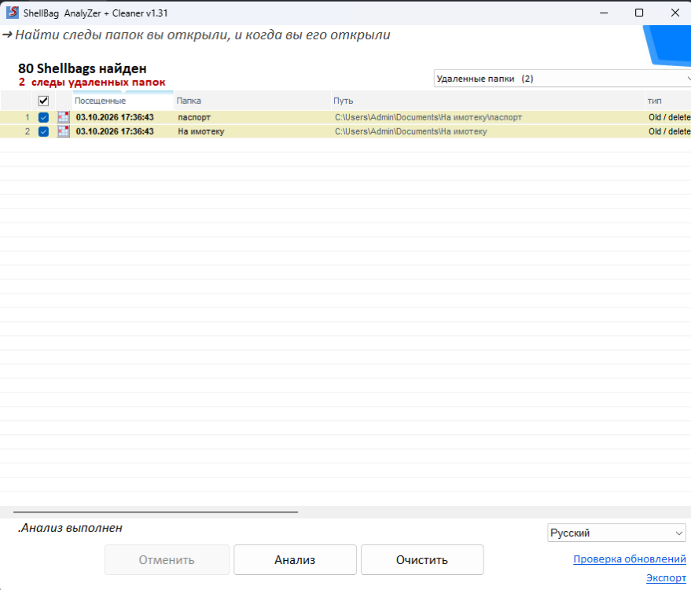
Task: Uncheck the checkbox for the На имотеку row
Action: 43,131
